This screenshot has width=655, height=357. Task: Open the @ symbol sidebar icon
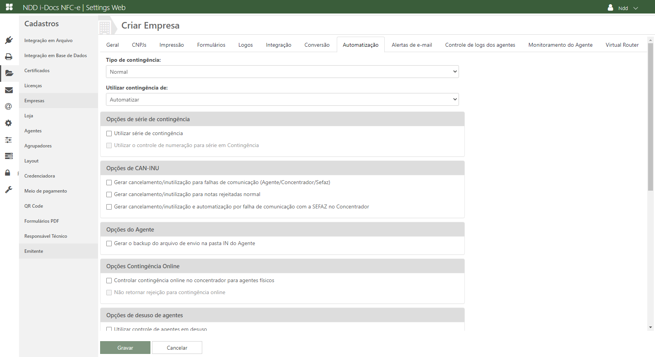9,107
